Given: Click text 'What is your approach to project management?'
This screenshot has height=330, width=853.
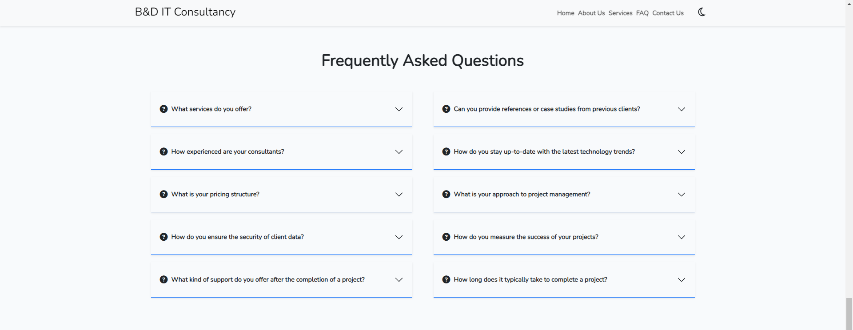Looking at the screenshot, I should click(x=522, y=194).
